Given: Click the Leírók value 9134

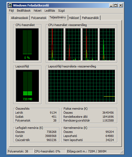Looking at the screenshot, I should 53,113.
